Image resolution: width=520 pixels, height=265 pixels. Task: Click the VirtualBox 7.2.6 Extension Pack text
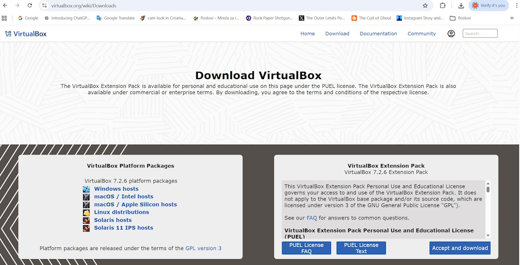pos(386,172)
